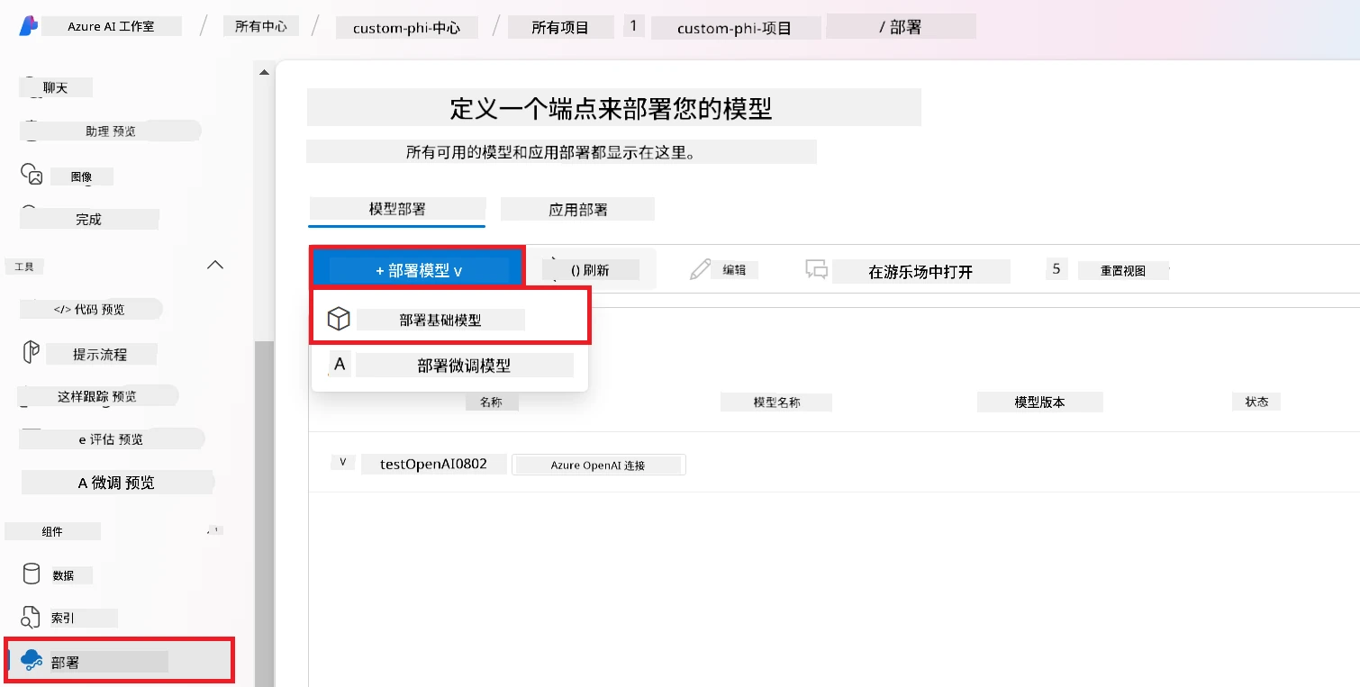Image resolution: width=1360 pixels, height=687 pixels.
Task: Expand the testOpenAI0802 row chevron
Action: [x=342, y=463]
